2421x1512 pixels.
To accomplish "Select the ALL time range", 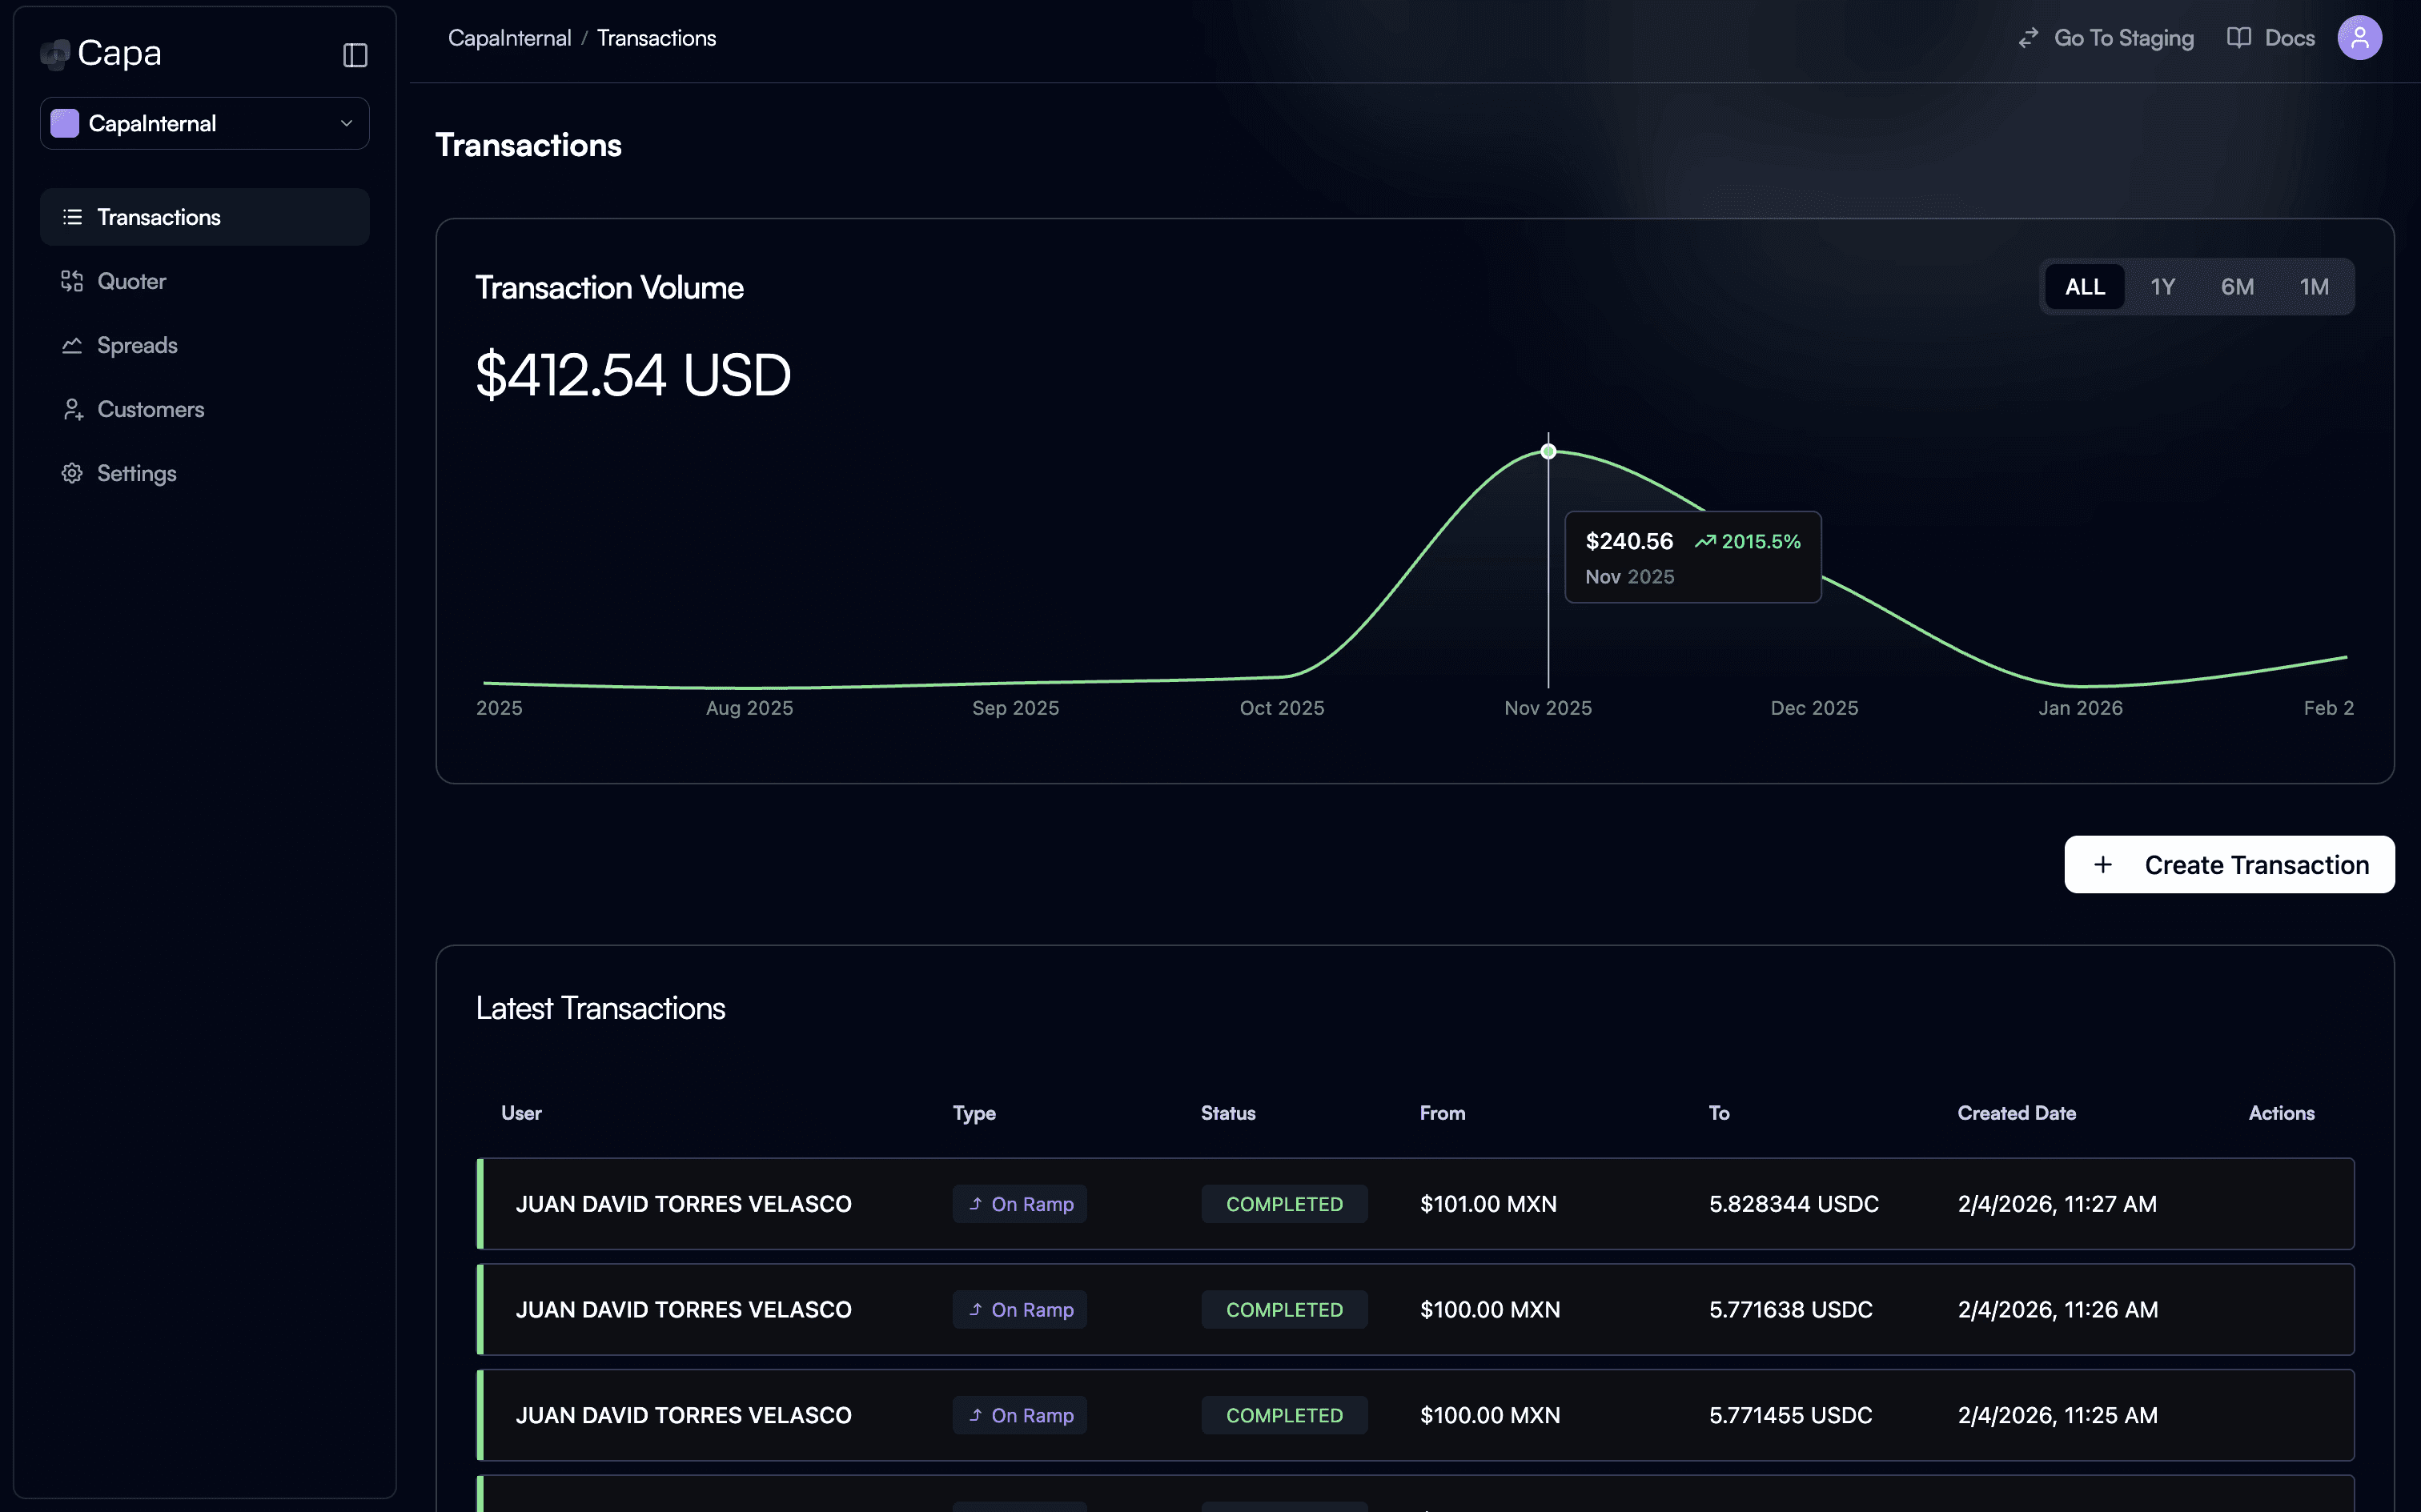I will point(2085,287).
